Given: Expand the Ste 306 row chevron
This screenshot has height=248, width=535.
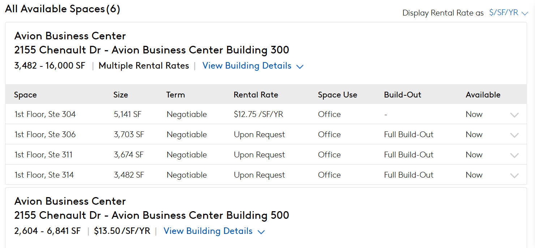Looking at the screenshot, I should (x=514, y=135).
